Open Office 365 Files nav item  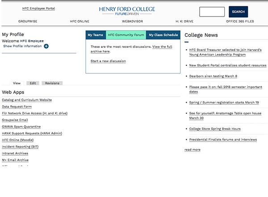tap(240, 21)
